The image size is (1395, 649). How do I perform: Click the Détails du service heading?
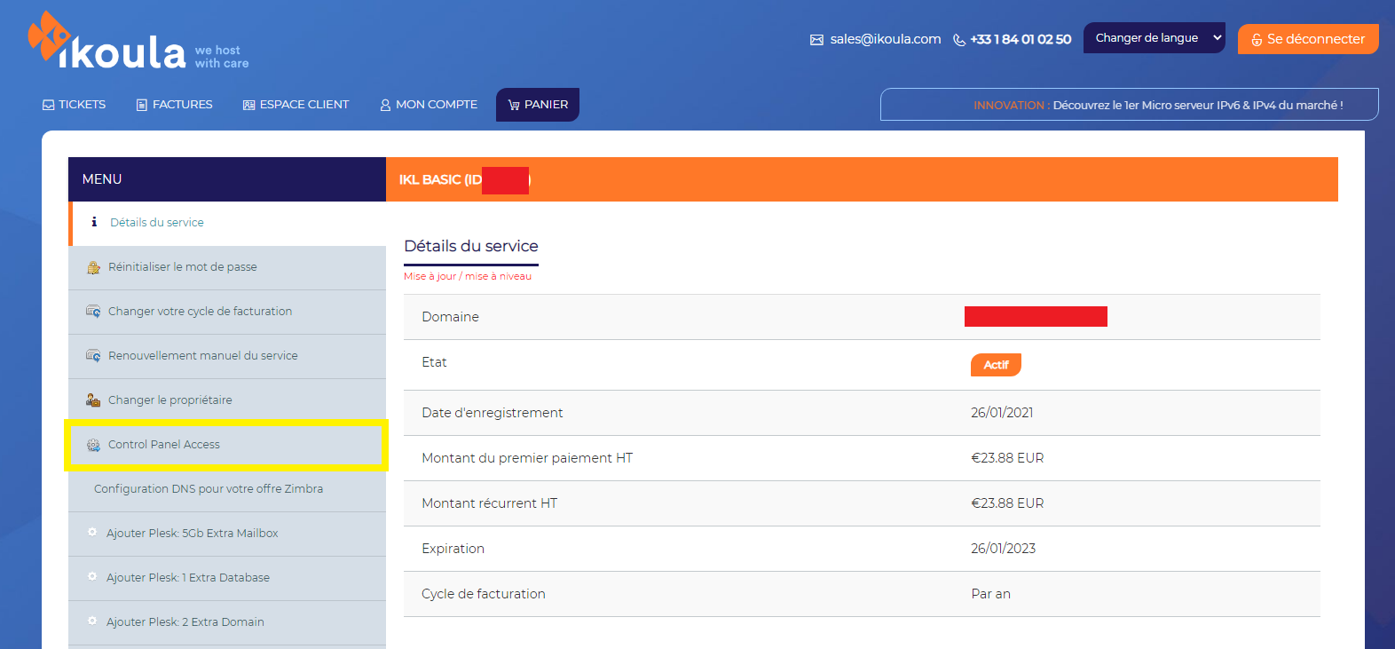[x=471, y=246]
